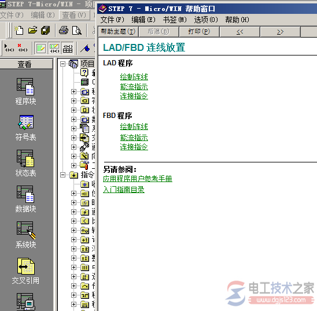Collapse the 指令 tree node
The image size is (317, 311).
click(63, 175)
